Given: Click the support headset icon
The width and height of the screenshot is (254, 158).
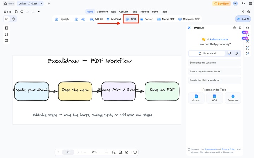Looking at the screenshot, I should tap(243, 4).
